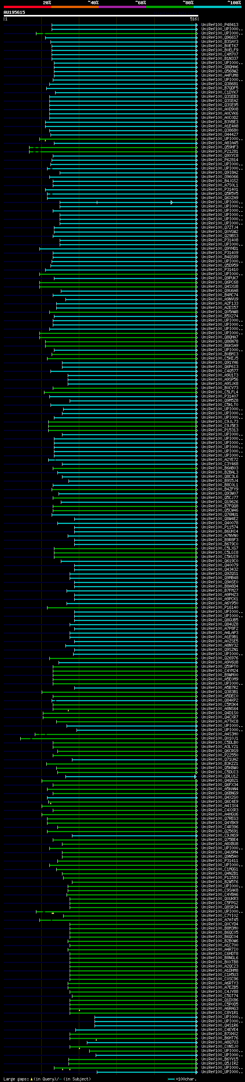Image resolution: width=245 pixels, height=1082 pixels.
Task: View hit UniRef100_Q4SXU8
Action: pos(219,286)
